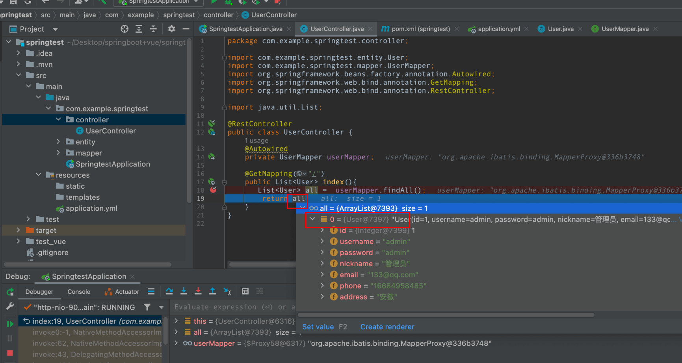This screenshot has height=363, width=682.
Task: Resume program with the green play icon
Action: tap(10, 324)
